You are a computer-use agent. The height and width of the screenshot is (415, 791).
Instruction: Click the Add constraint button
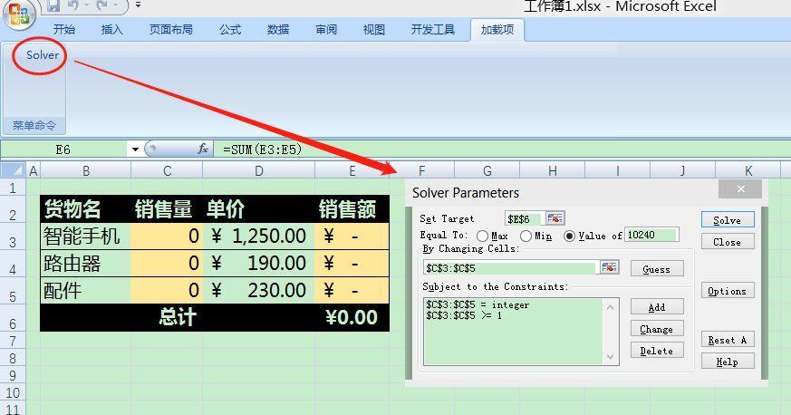click(657, 307)
